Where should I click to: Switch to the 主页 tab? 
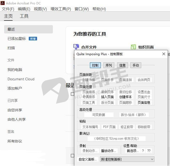point(8,16)
